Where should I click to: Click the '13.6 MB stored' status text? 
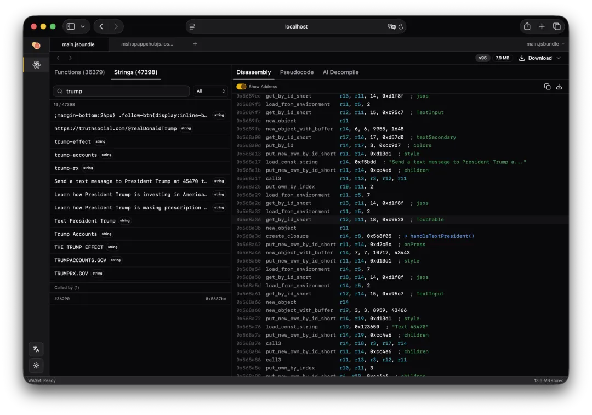pyautogui.click(x=548, y=380)
